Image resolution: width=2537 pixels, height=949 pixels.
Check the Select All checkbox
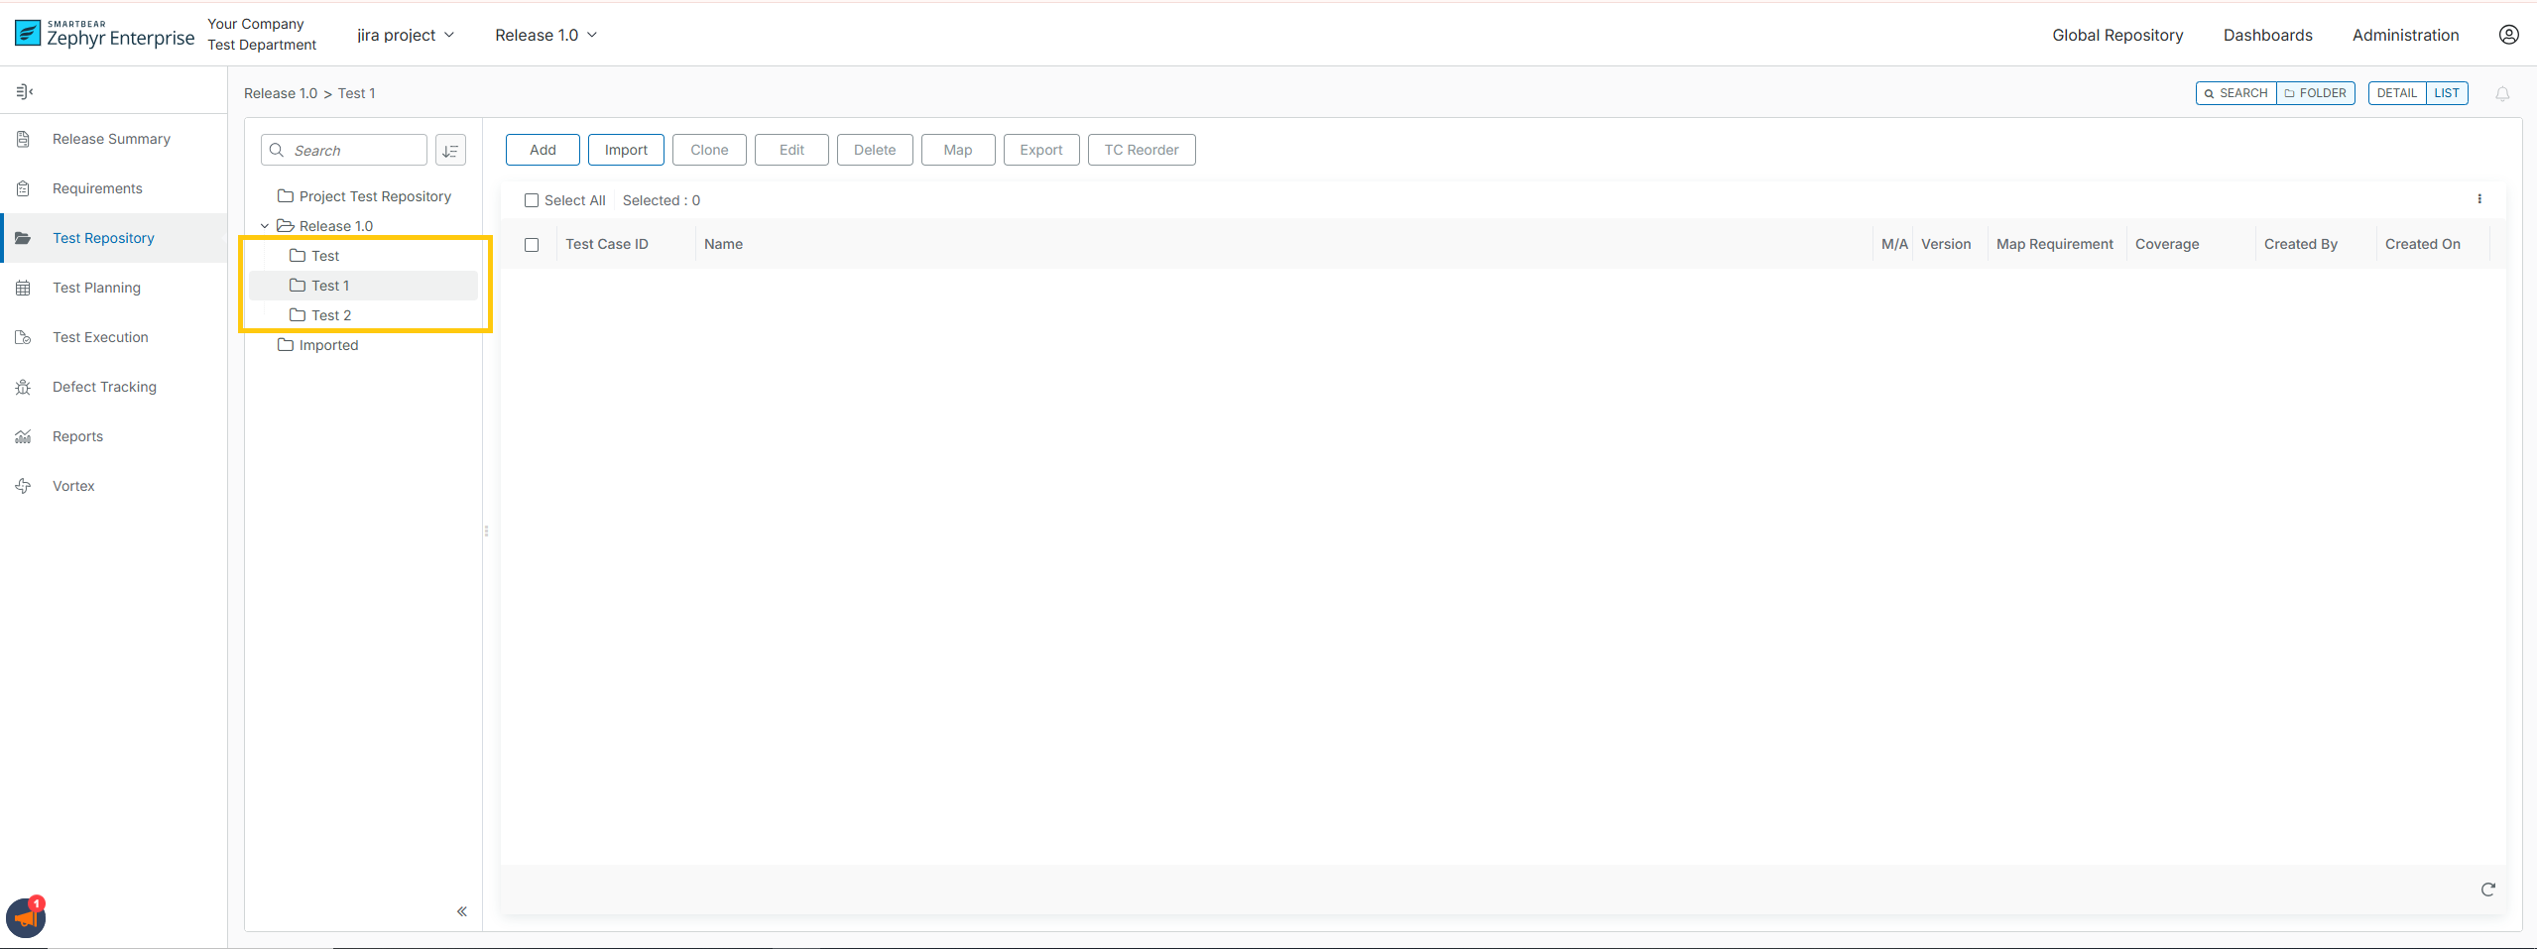tap(531, 200)
